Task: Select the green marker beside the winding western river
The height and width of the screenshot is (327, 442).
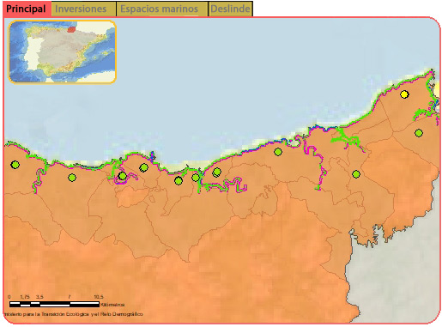Action: click(72, 178)
